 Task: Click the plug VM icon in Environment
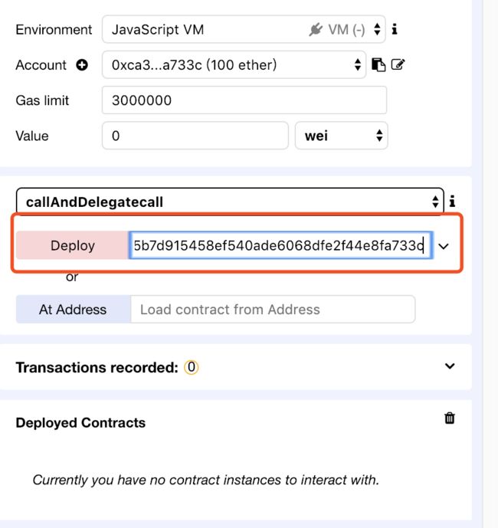[x=316, y=30]
